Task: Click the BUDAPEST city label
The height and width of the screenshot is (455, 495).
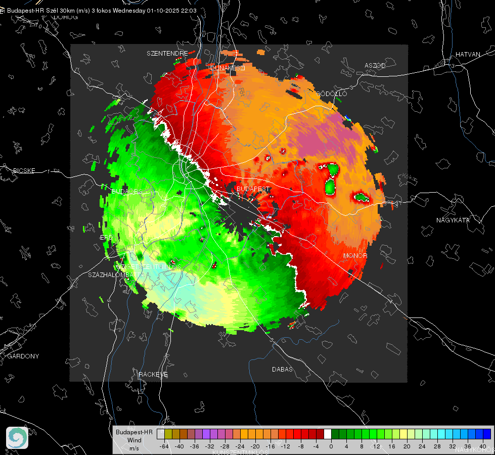Action: click(x=253, y=189)
